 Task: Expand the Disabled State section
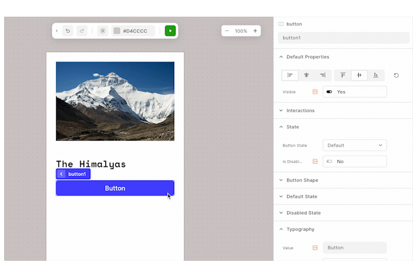click(x=281, y=213)
